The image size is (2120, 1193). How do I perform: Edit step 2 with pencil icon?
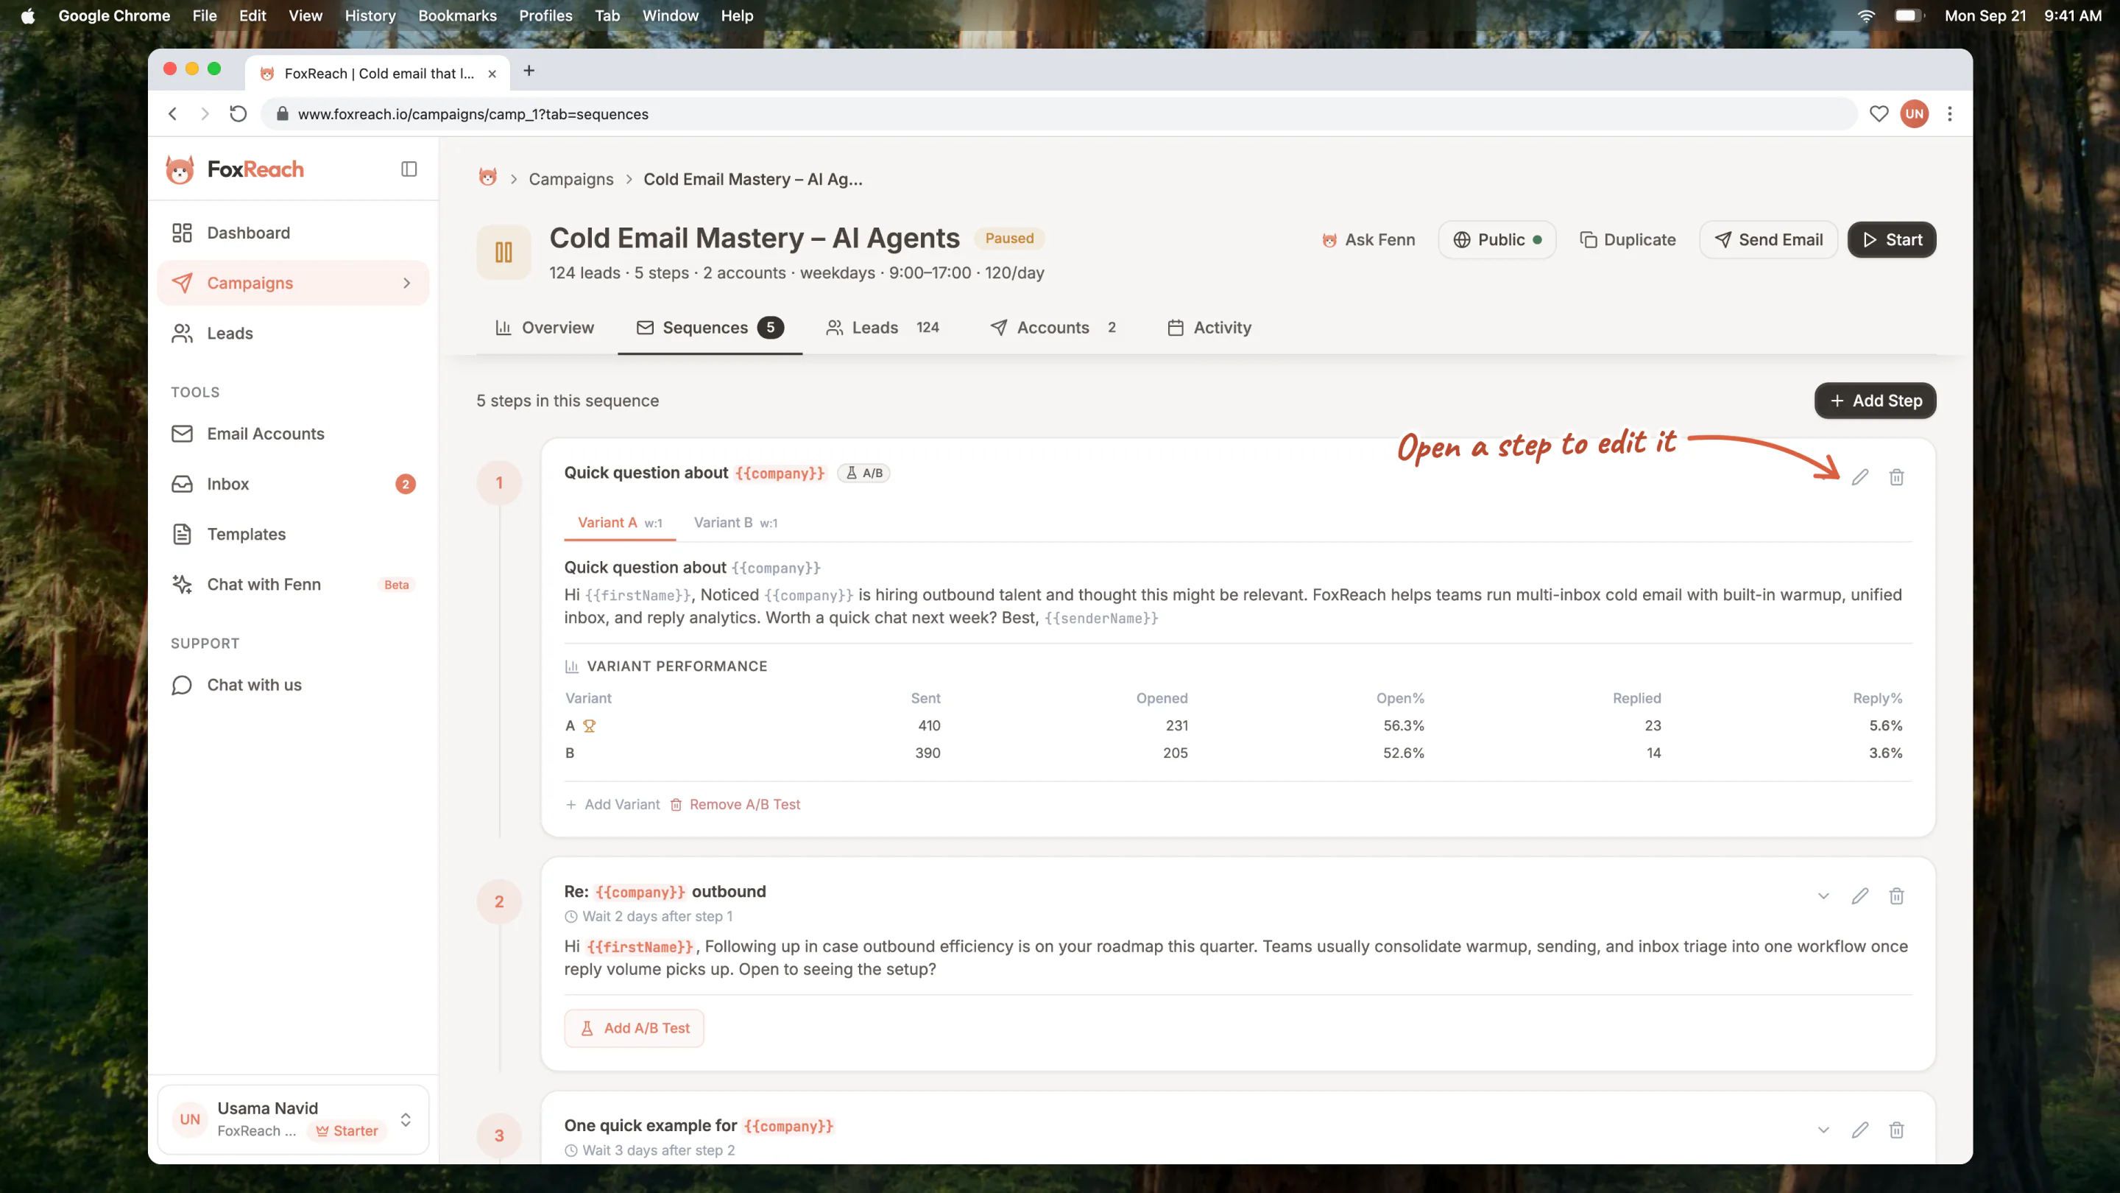1860,895
